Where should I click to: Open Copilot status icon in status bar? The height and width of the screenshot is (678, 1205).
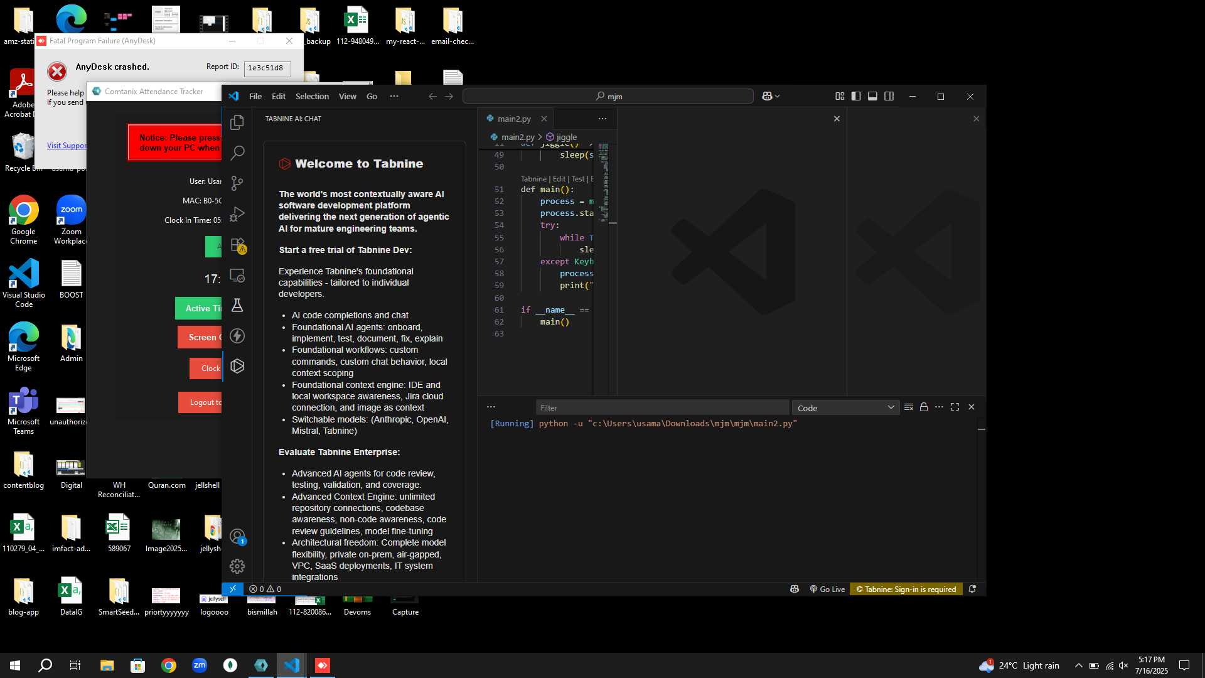pos(795,589)
